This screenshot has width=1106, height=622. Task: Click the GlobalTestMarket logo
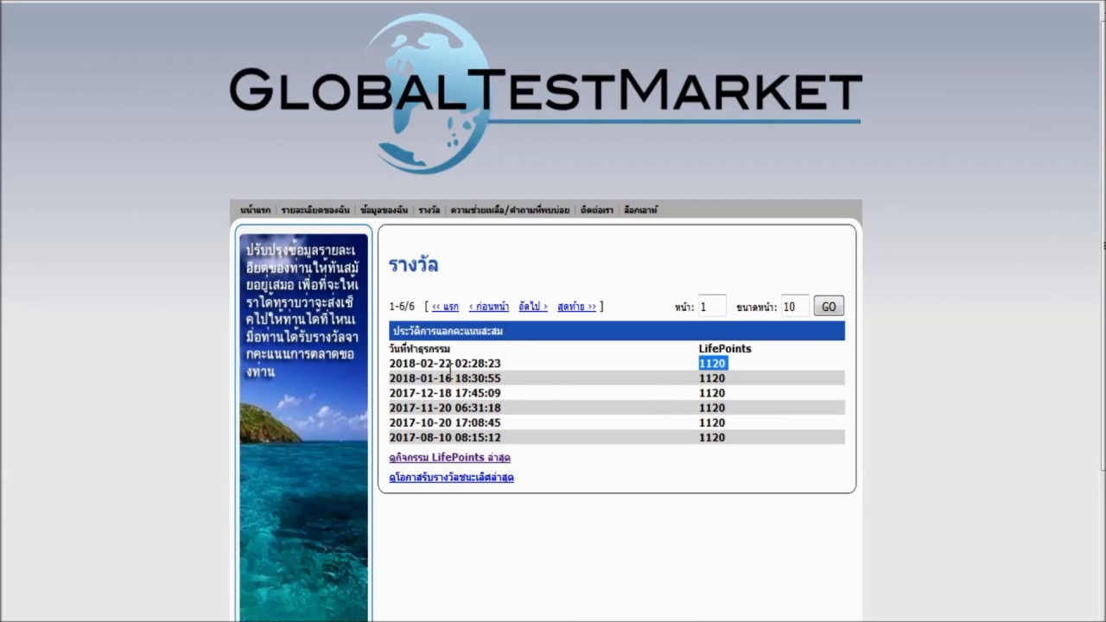click(545, 93)
